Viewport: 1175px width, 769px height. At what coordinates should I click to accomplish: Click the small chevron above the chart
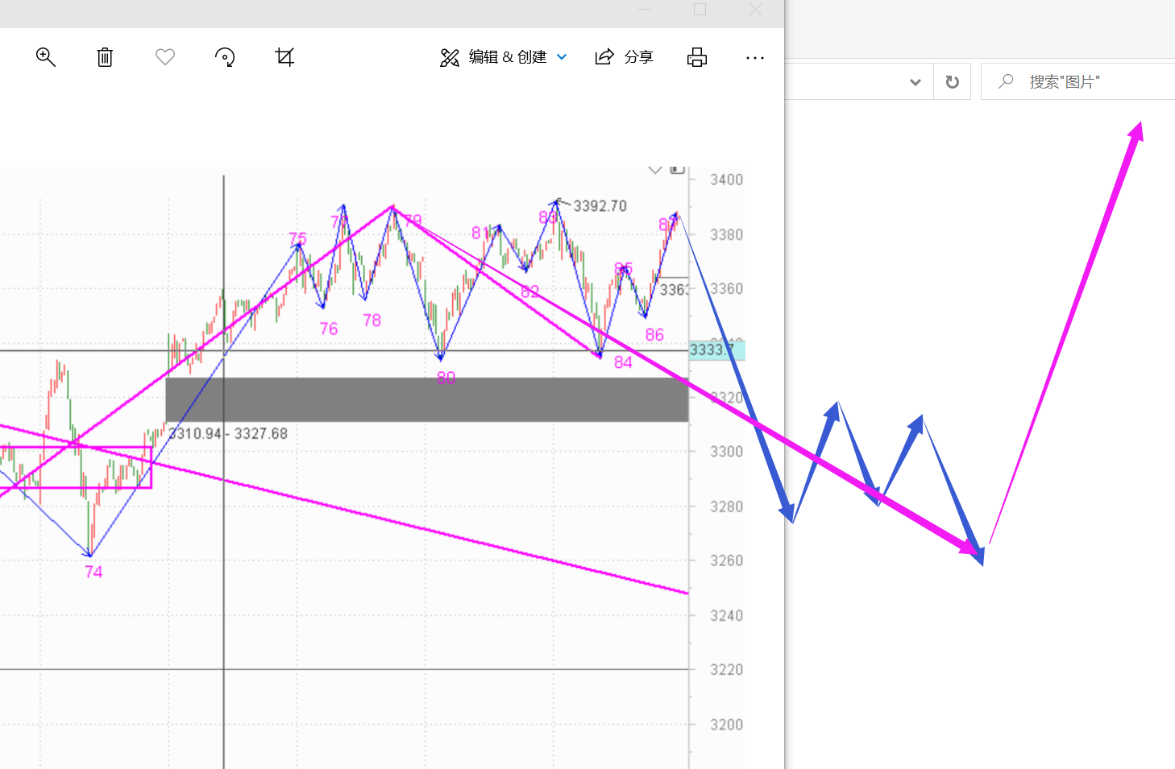point(655,170)
